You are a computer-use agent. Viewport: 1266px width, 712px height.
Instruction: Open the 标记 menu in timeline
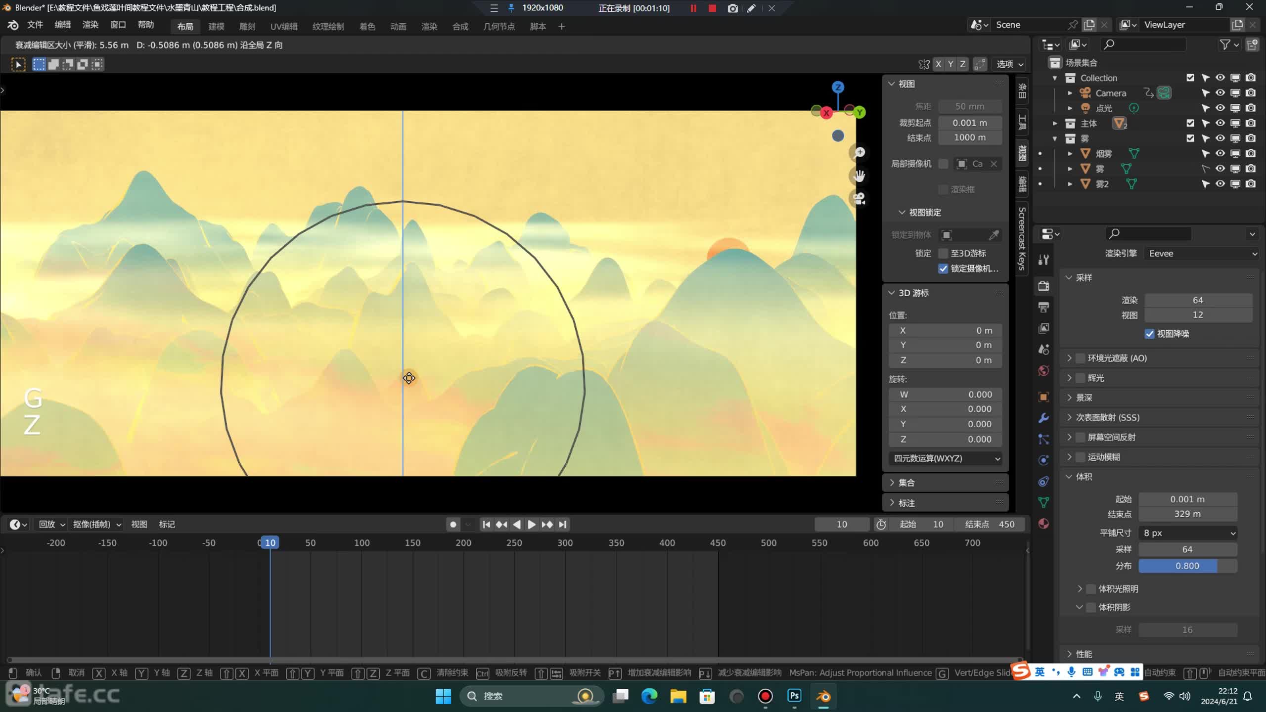coord(167,524)
